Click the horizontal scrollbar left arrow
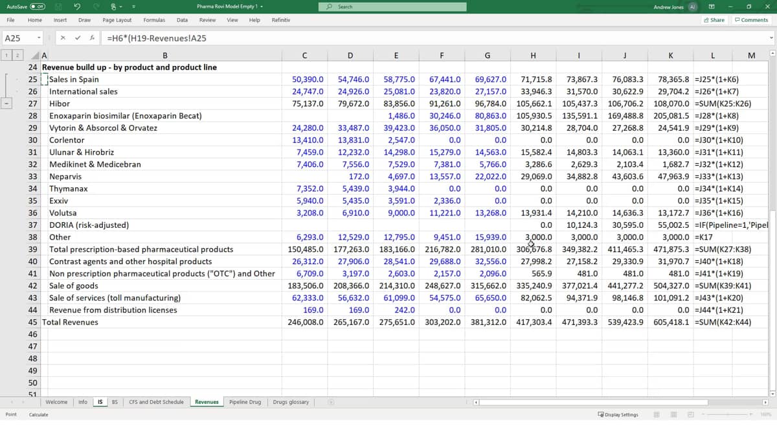The height and width of the screenshot is (437, 777). (x=477, y=402)
